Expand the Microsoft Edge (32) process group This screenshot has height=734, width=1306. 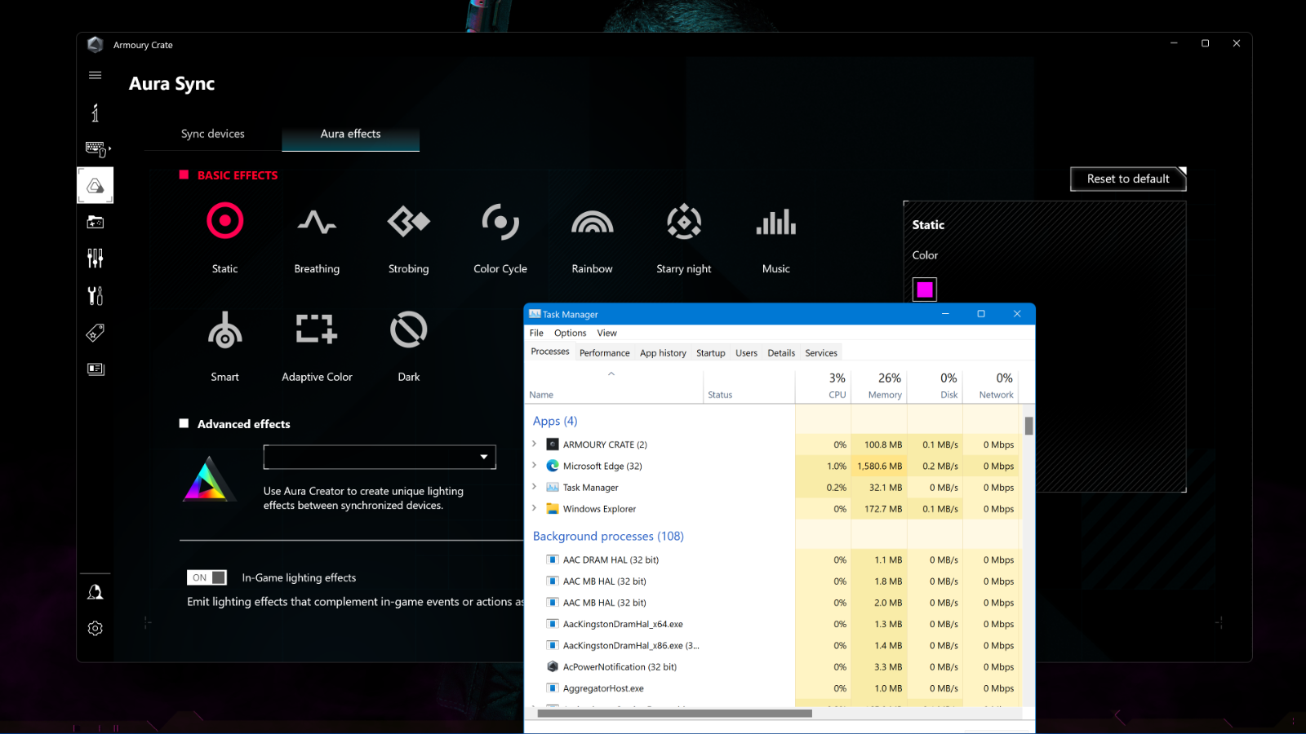535,466
